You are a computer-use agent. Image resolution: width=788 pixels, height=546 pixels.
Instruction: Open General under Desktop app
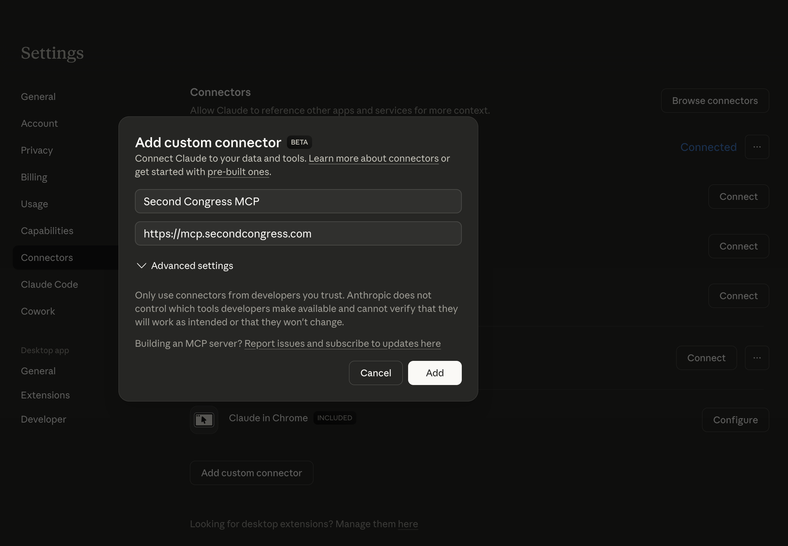click(x=38, y=371)
